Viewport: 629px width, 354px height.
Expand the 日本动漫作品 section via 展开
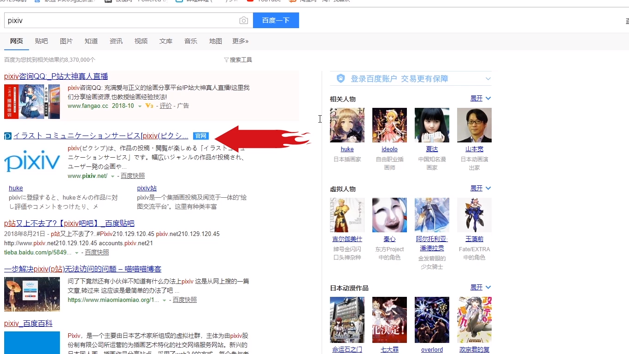481,288
